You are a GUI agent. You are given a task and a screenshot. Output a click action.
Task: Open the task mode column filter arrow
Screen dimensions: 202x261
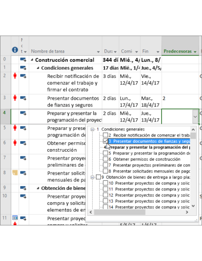point(25,52)
